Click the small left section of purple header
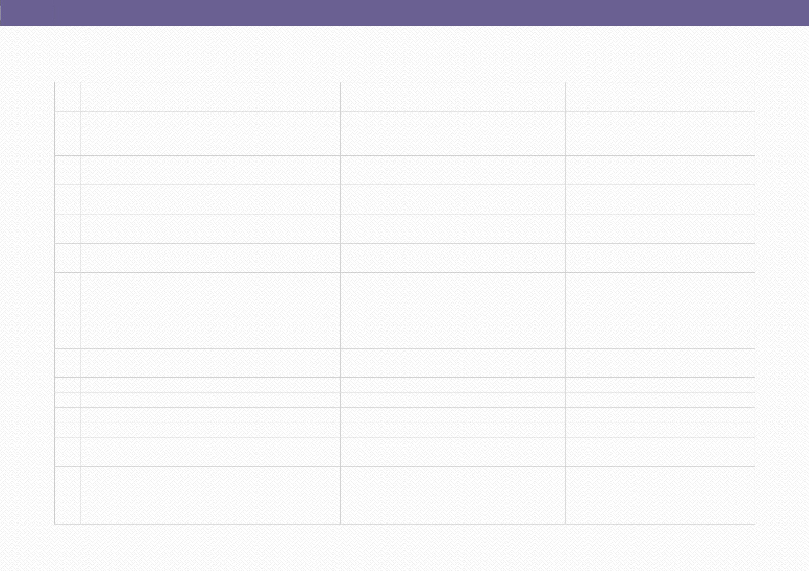The image size is (809, 571). pyautogui.click(x=28, y=12)
